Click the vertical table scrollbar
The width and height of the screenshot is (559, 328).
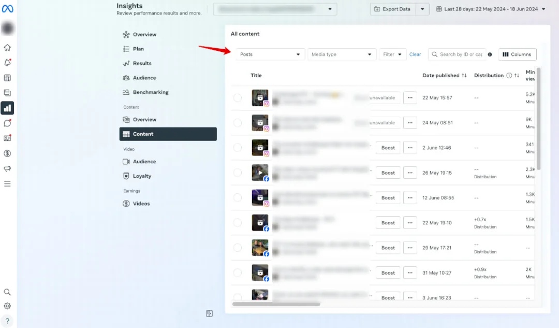538,119
